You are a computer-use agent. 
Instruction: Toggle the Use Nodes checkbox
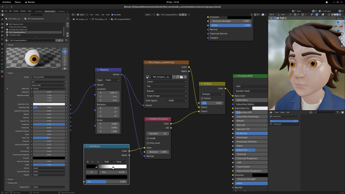pos(112,15)
